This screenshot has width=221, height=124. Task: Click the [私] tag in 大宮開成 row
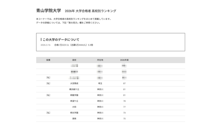tap(48, 83)
